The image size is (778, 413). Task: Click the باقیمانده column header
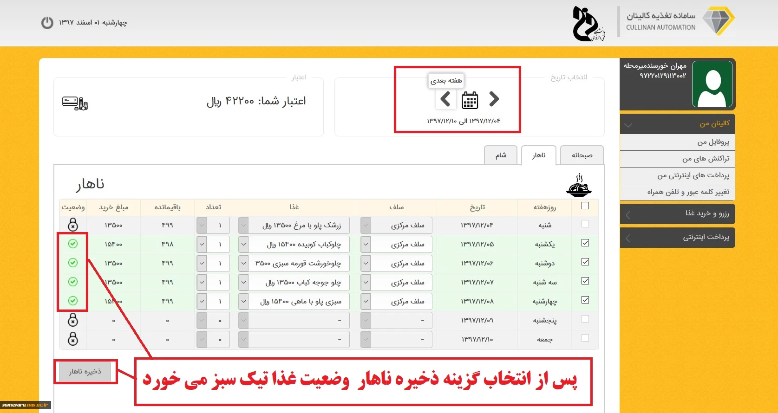(167, 207)
